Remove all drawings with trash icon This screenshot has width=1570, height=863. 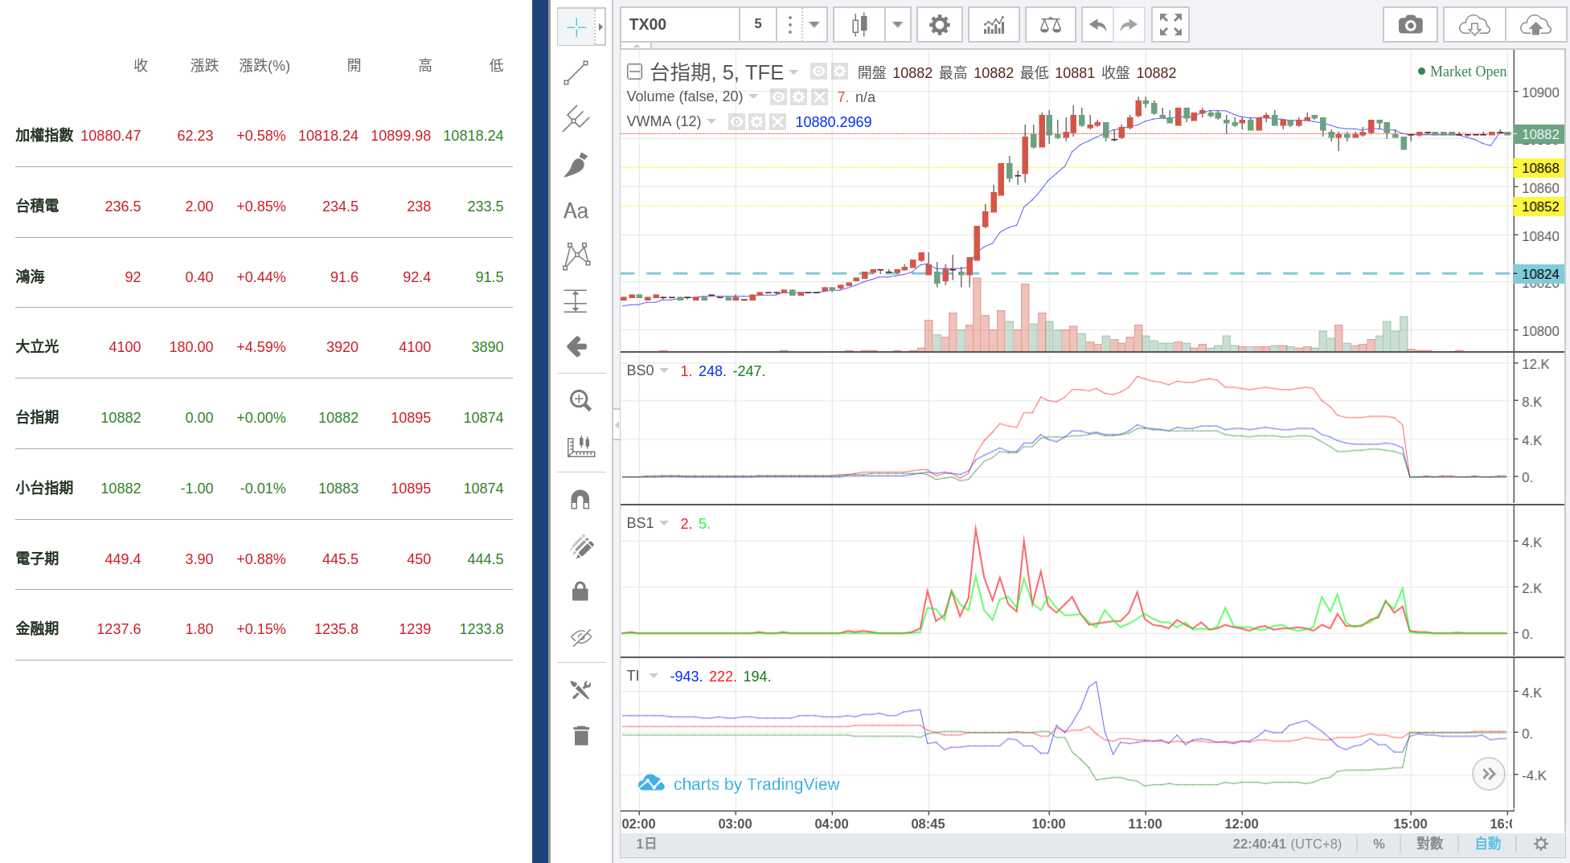pyautogui.click(x=580, y=735)
